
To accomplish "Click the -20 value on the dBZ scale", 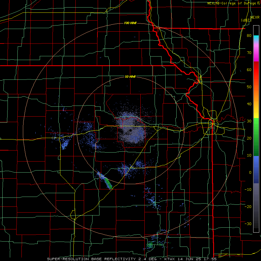I will coord(248,206).
